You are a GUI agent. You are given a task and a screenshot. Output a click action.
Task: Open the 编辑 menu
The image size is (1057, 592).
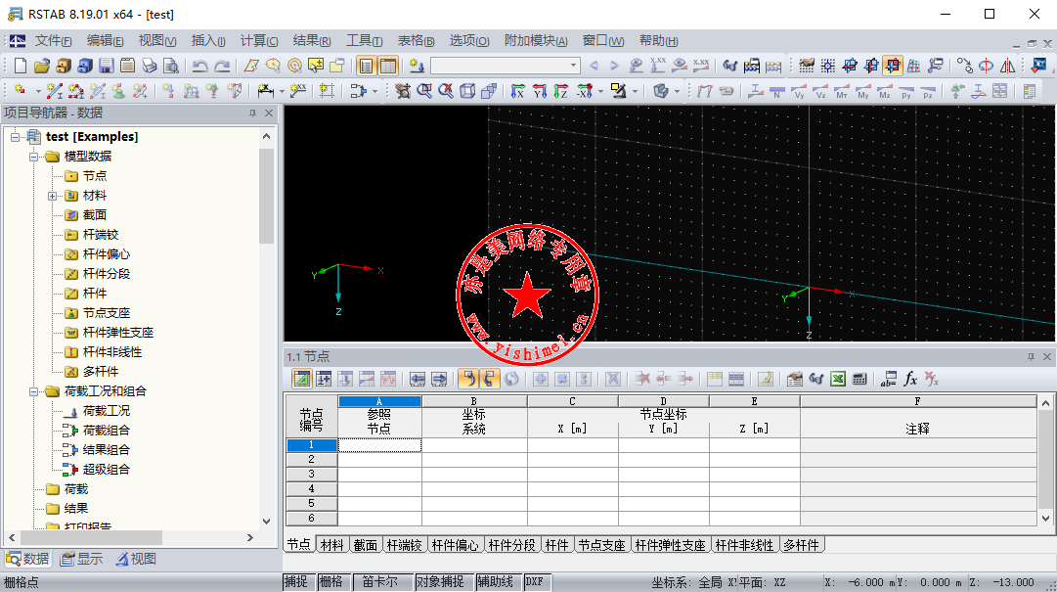(x=106, y=41)
